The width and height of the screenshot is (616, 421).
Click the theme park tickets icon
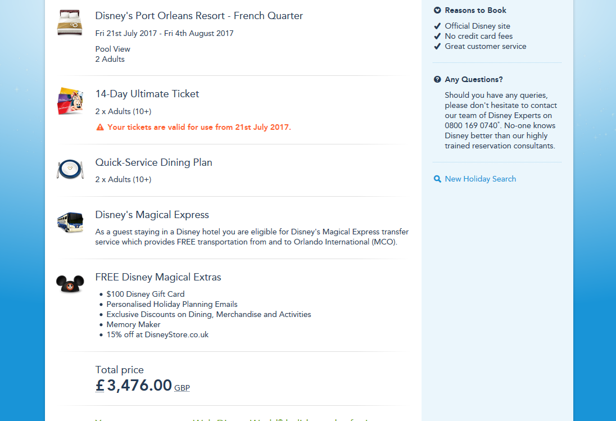(x=70, y=101)
